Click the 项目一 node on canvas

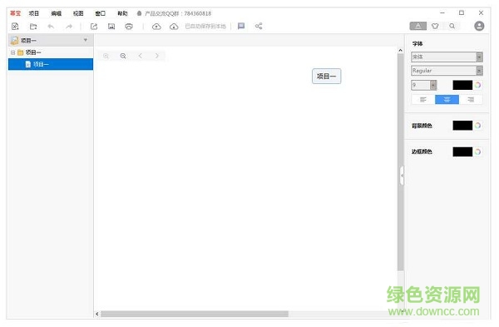[327, 77]
